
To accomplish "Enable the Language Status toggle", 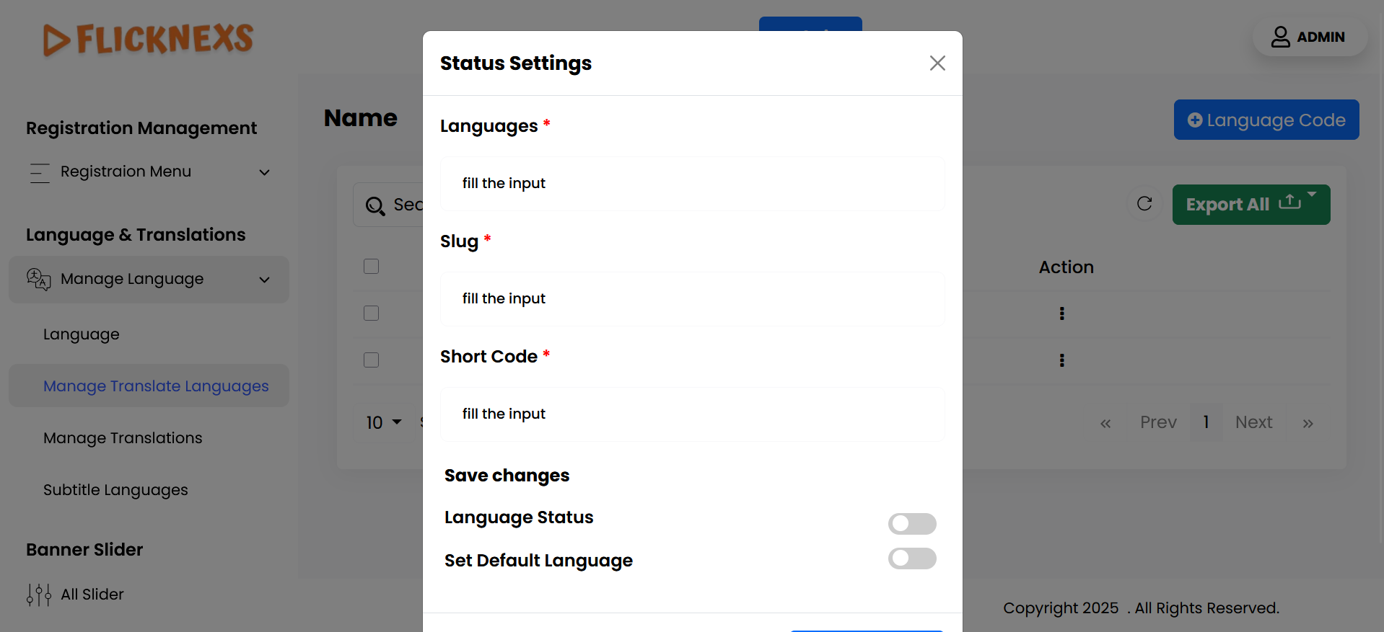I will (912, 524).
